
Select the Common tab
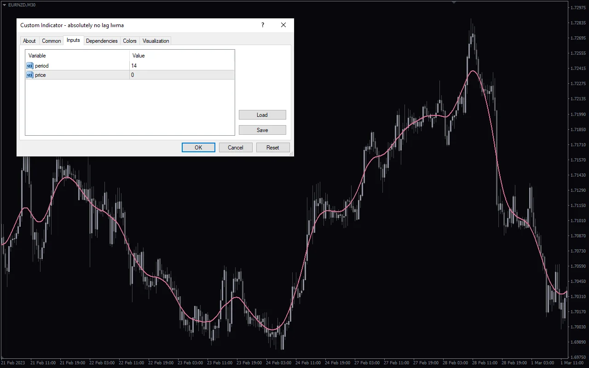tap(51, 40)
